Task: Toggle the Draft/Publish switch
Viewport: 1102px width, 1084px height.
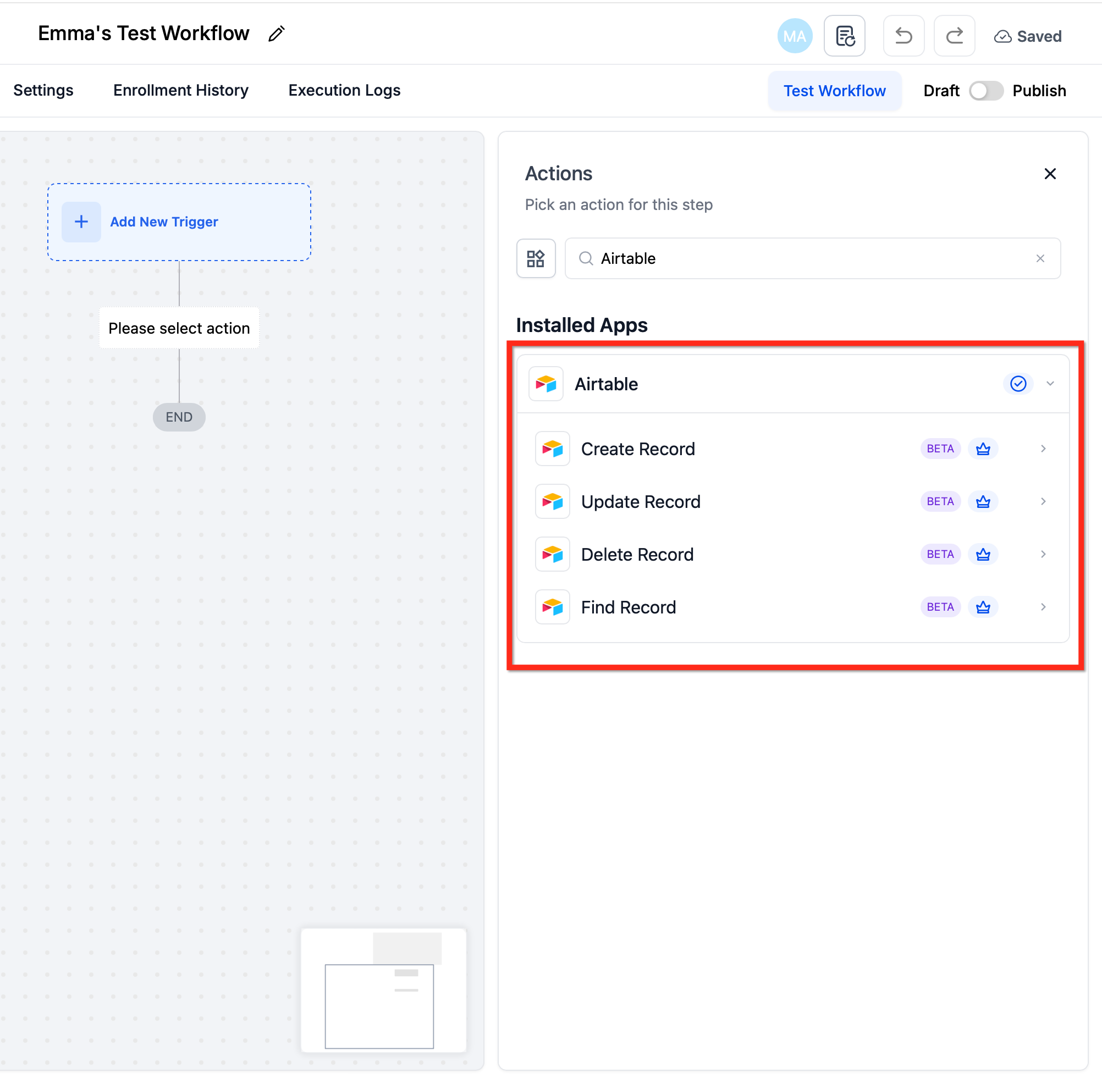Action: click(x=986, y=91)
